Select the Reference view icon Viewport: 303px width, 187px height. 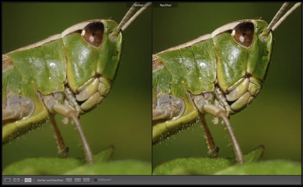tap(17, 180)
